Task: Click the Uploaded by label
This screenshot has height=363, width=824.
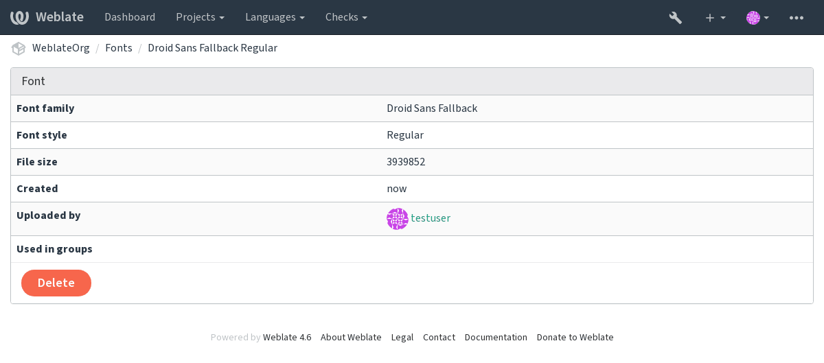Action: 49,215
